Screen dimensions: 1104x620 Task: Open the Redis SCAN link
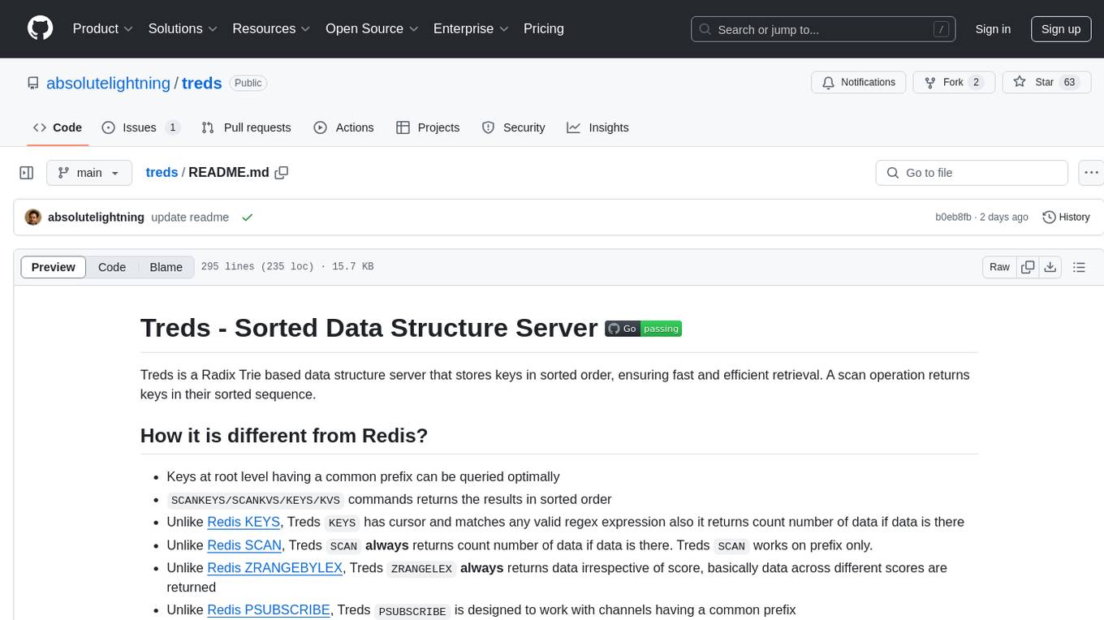point(244,545)
